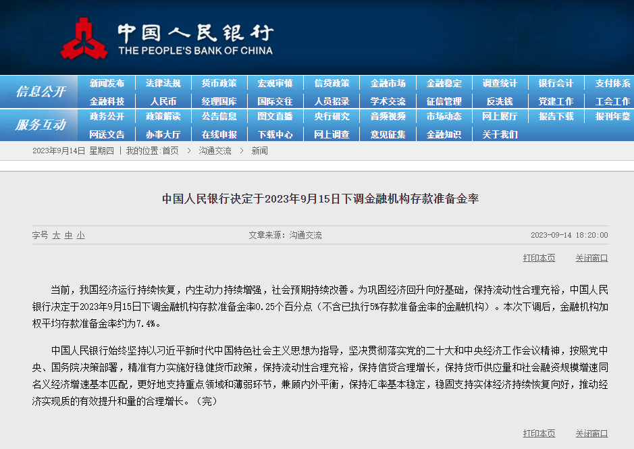Open the 支付体系 navigation item

point(612,83)
